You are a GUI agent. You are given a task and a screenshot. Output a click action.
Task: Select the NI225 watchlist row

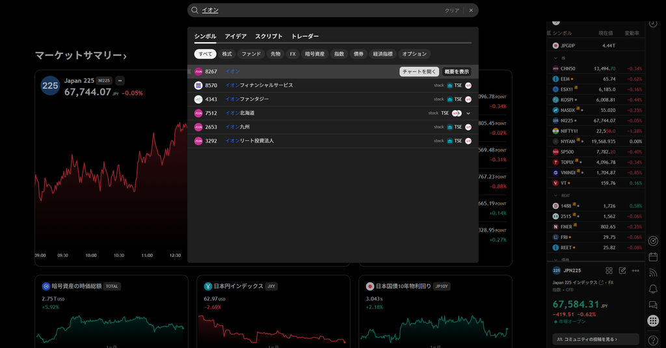point(596,121)
